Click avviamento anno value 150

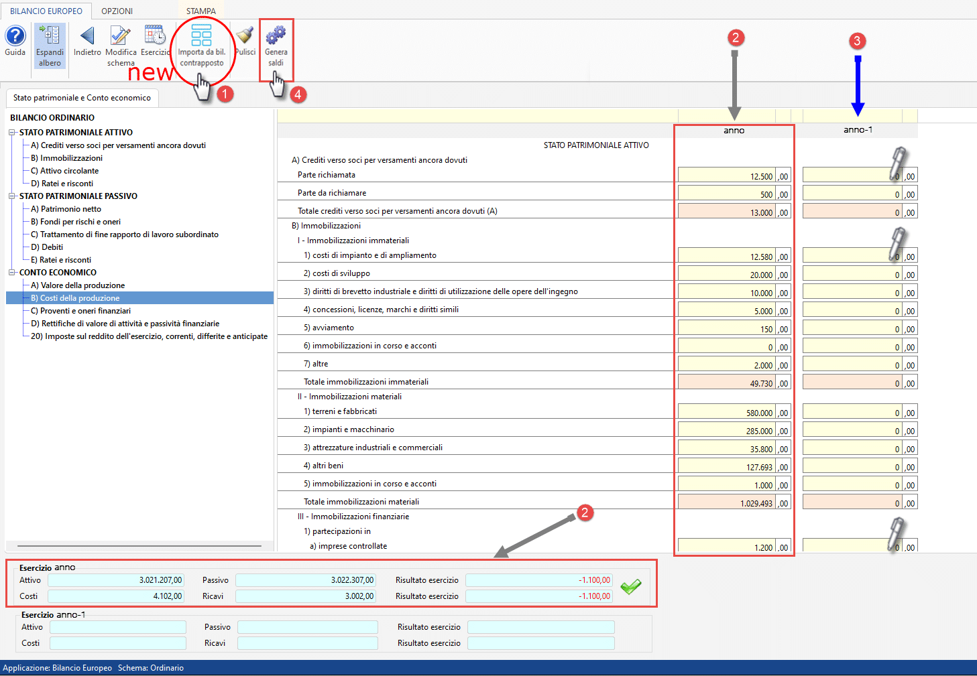(x=726, y=328)
